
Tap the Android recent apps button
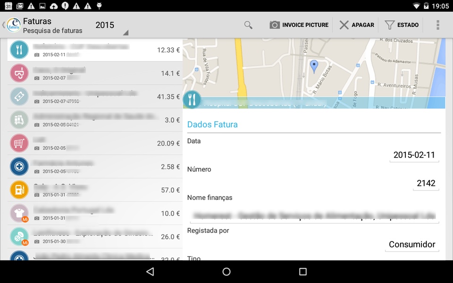click(303, 272)
